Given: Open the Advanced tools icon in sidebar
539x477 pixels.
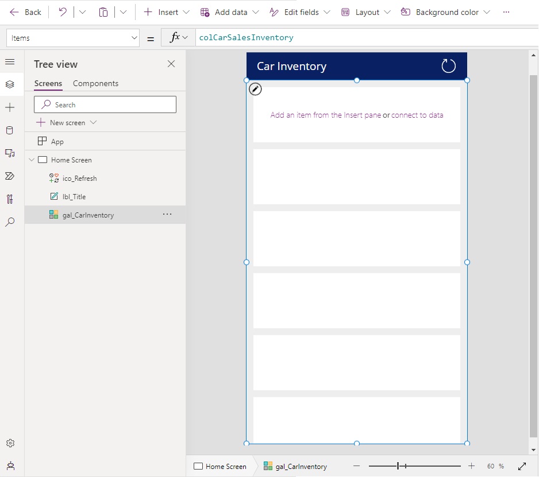Looking at the screenshot, I should tap(10, 199).
